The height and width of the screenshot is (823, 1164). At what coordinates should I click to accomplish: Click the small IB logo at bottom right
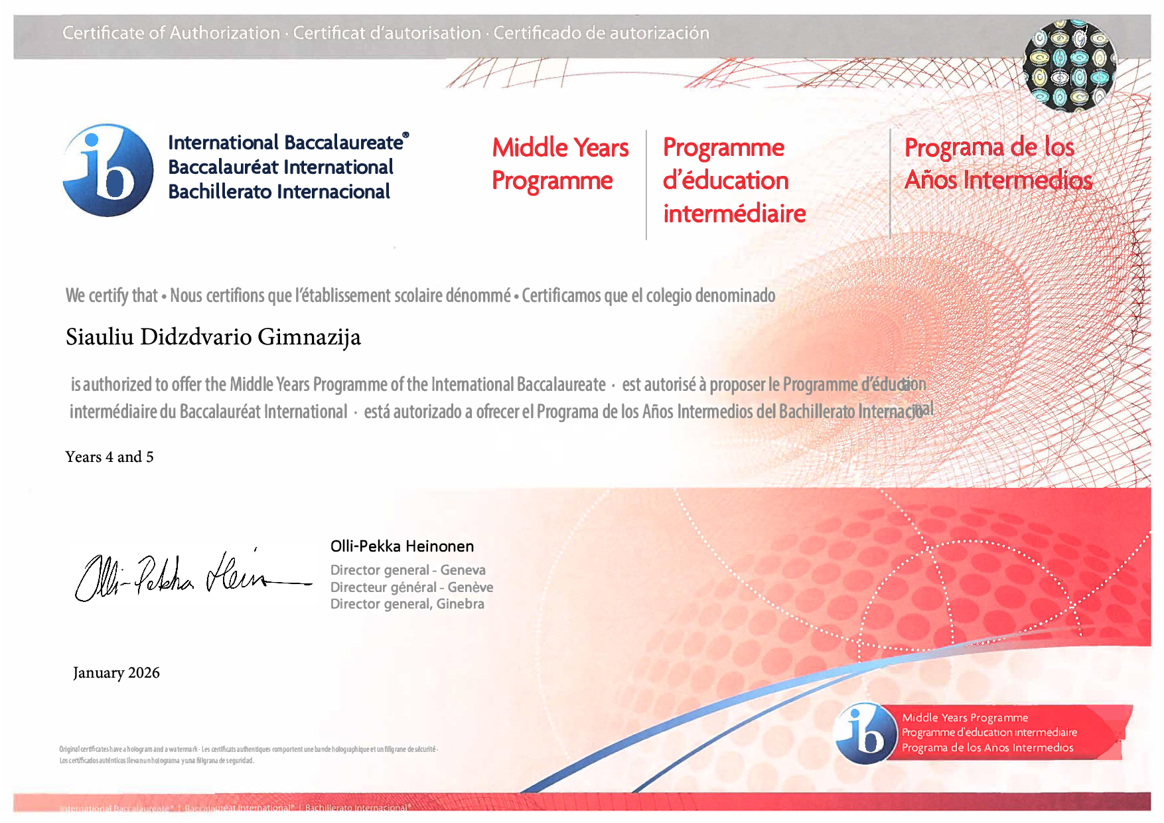(865, 733)
